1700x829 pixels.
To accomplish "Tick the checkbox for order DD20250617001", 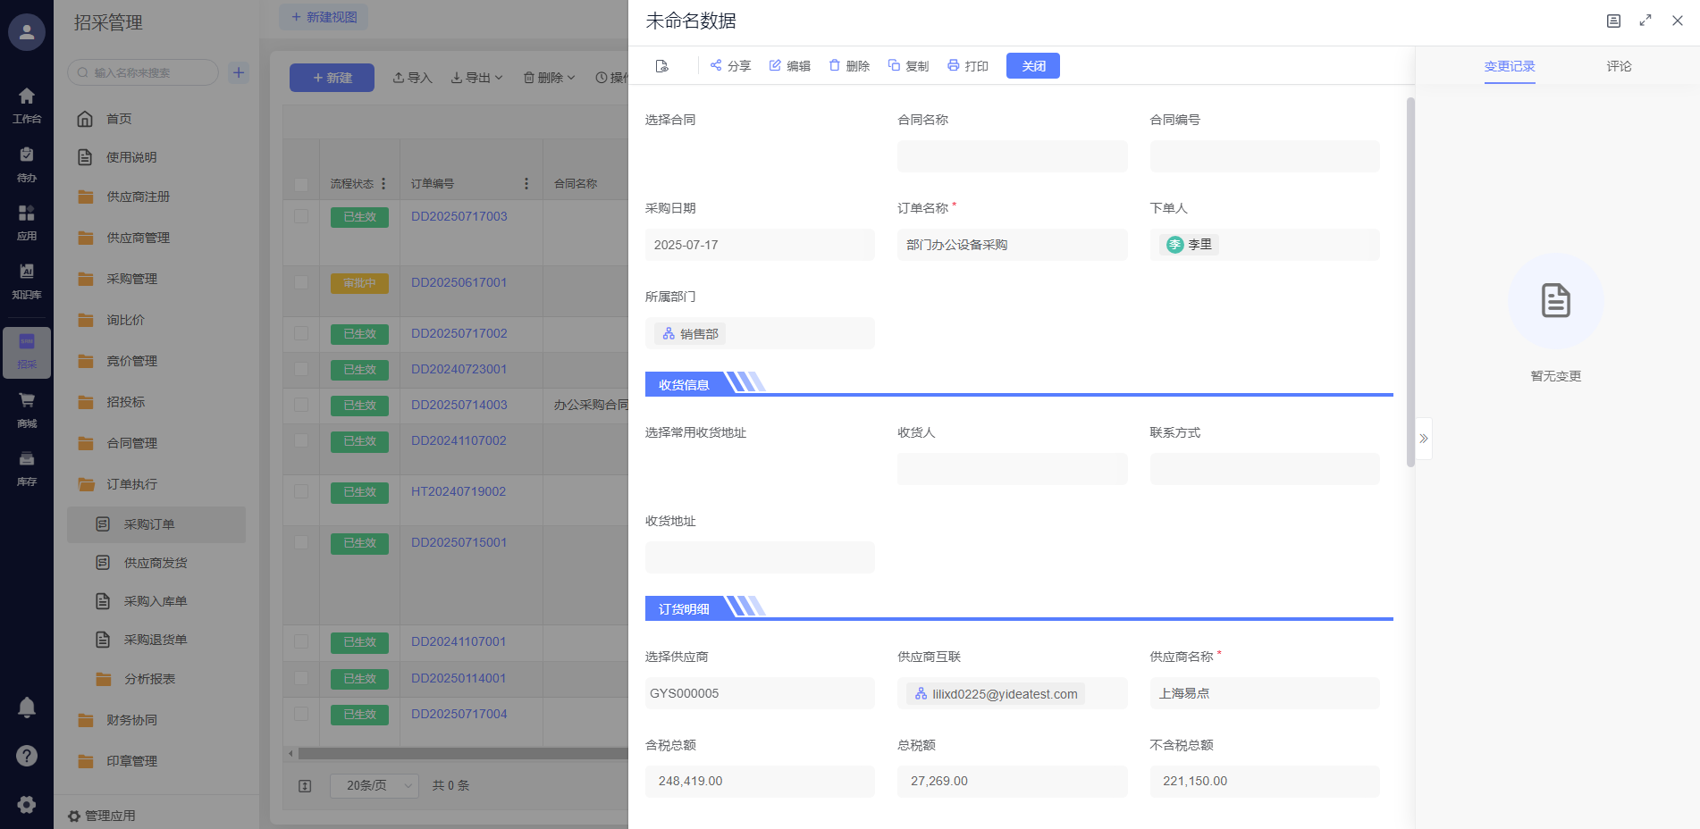I will pos(301,282).
